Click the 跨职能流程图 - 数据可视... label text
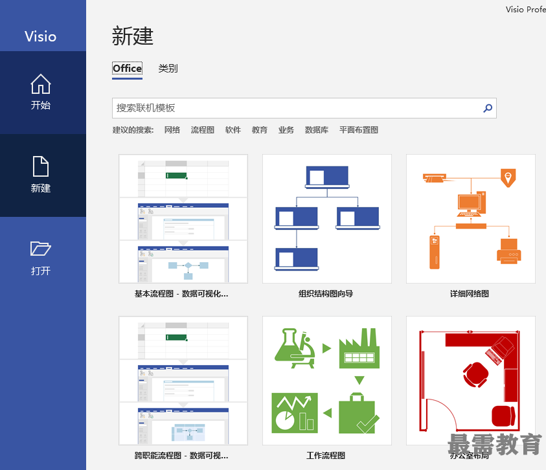The width and height of the screenshot is (546, 470). click(181, 455)
